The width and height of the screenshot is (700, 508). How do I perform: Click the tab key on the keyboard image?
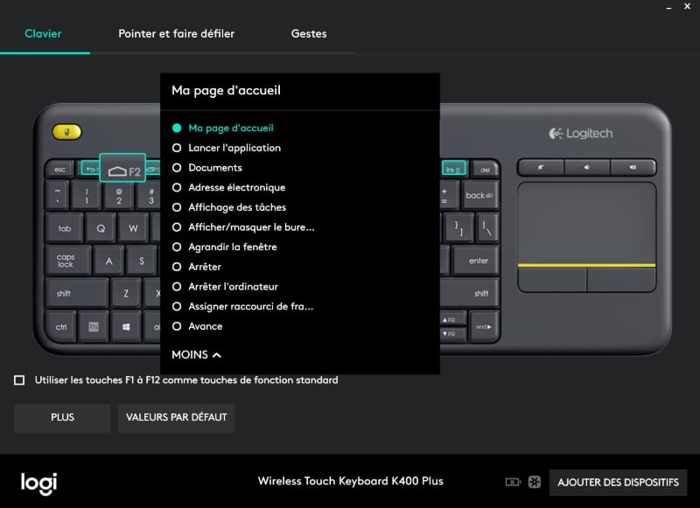(64, 228)
